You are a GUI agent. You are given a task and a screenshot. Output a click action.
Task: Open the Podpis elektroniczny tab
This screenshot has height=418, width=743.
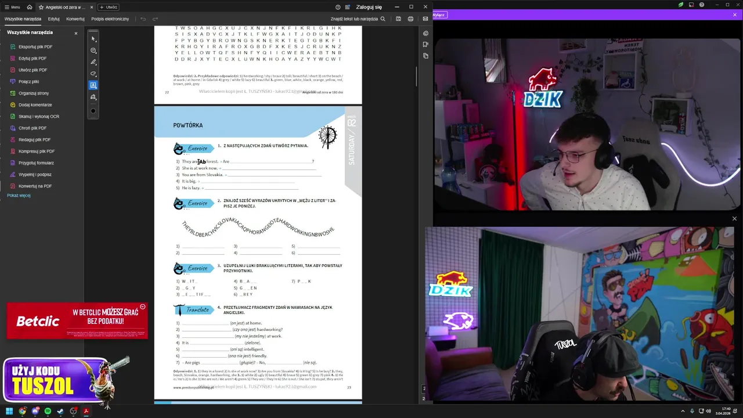(110, 19)
